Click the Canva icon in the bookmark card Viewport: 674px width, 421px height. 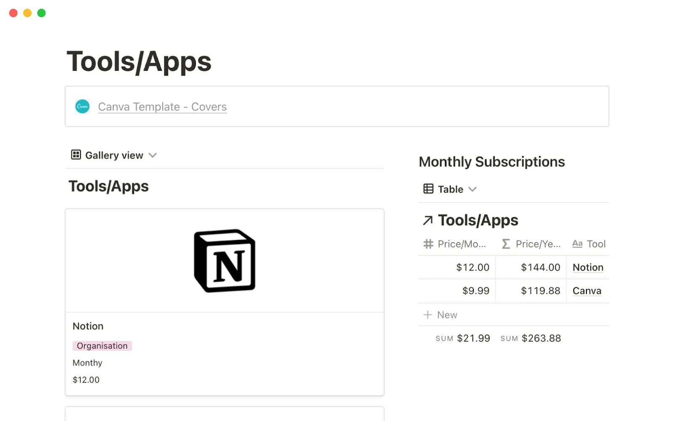pos(83,106)
